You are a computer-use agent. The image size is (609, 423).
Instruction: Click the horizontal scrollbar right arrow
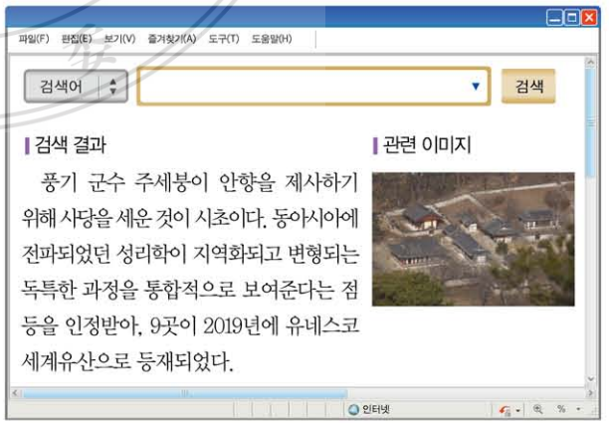pyautogui.click(x=591, y=393)
